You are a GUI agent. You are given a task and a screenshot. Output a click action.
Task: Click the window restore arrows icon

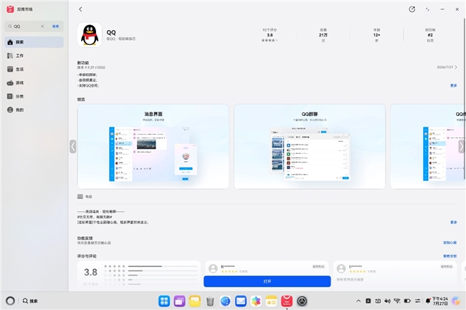427,9
